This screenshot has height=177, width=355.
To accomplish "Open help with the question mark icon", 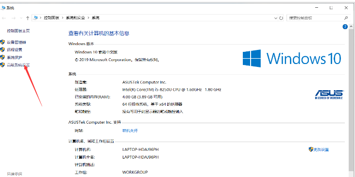I will pos(345,27).
